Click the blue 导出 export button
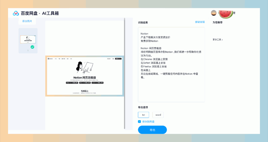This screenshot has height=142, width=268. click(x=152, y=130)
